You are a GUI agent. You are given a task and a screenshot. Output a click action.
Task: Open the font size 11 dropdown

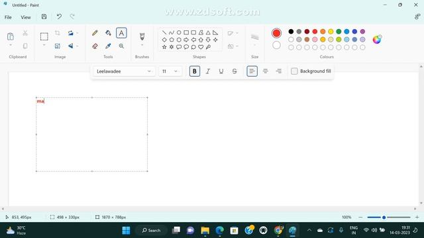pos(170,71)
